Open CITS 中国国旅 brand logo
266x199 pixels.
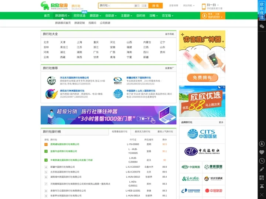pos(202,134)
